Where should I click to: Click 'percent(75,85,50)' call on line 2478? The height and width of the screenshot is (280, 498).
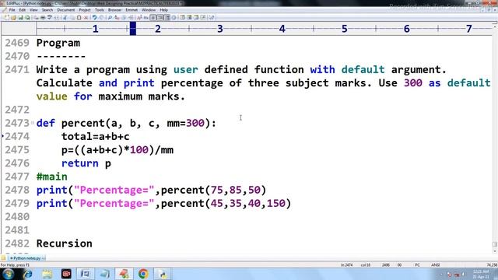click(x=213, y=190)
